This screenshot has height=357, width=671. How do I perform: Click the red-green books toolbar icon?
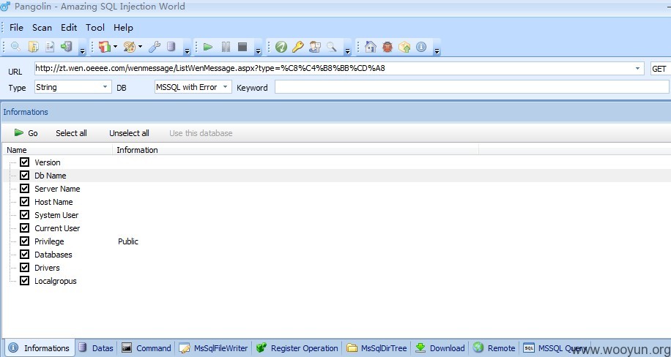tap(105, 47)
